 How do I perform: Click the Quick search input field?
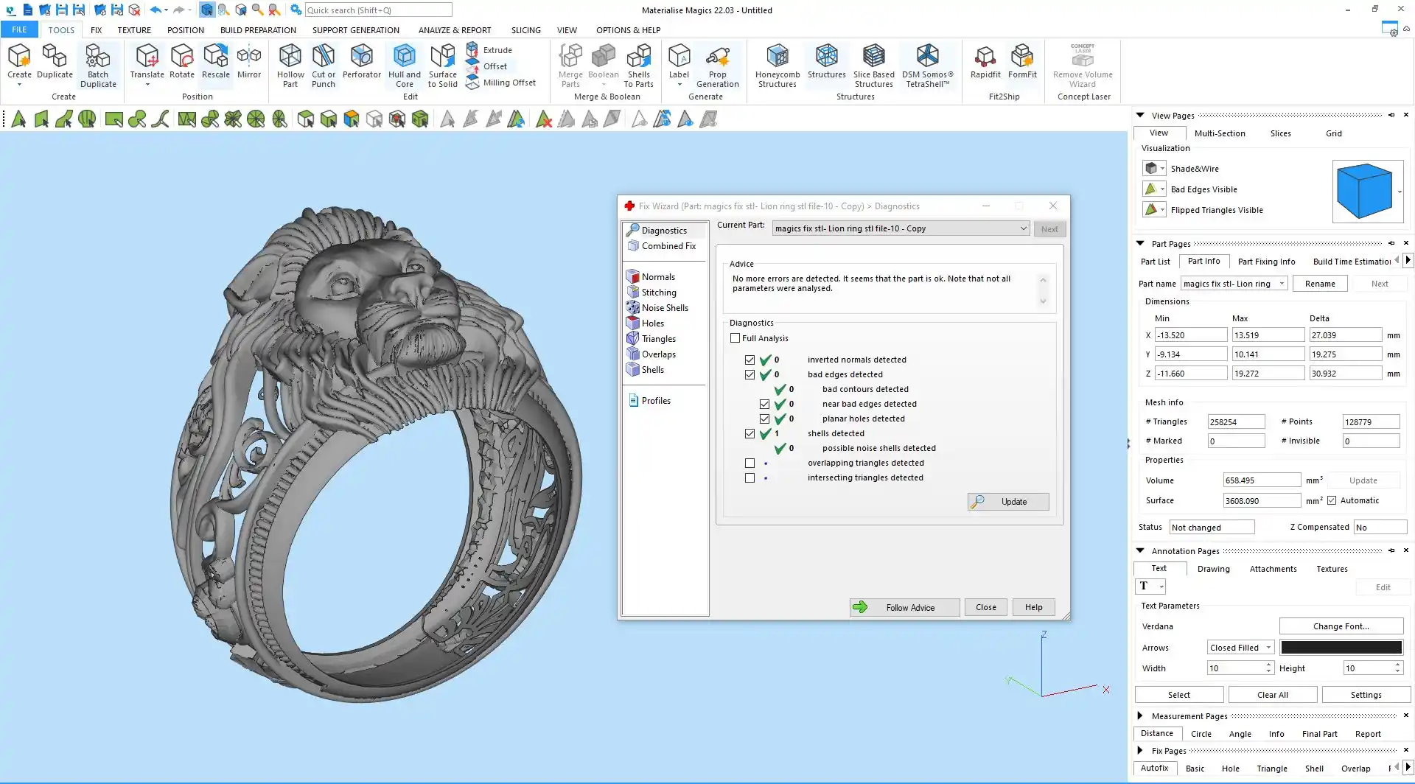pos(378,10)
